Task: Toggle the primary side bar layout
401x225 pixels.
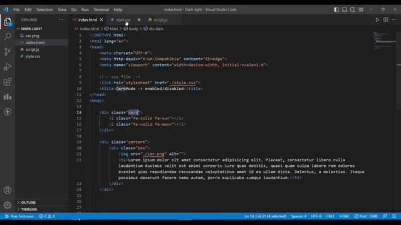Action: 336,9
